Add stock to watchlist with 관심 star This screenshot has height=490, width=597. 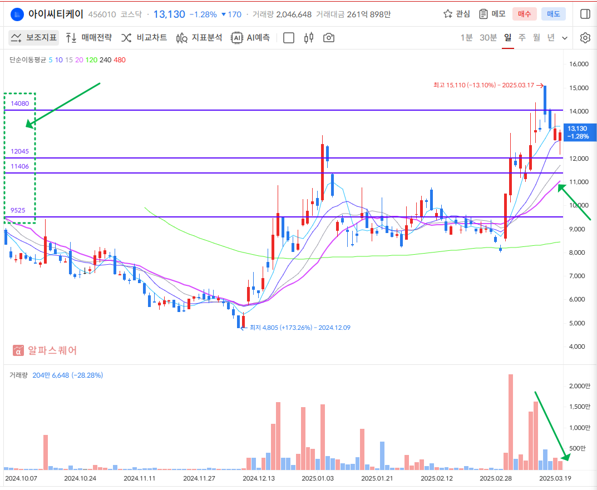[456, 14]
